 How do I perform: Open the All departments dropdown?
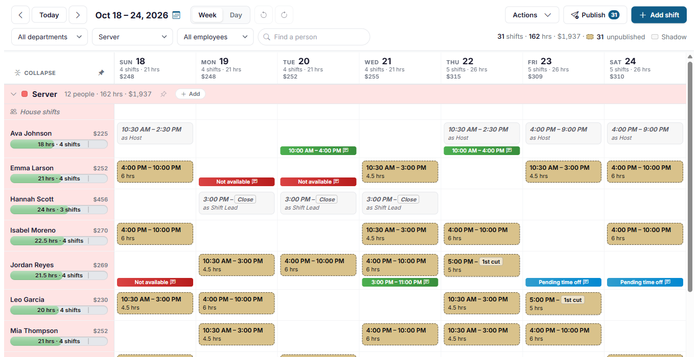[x=50, y=37]
